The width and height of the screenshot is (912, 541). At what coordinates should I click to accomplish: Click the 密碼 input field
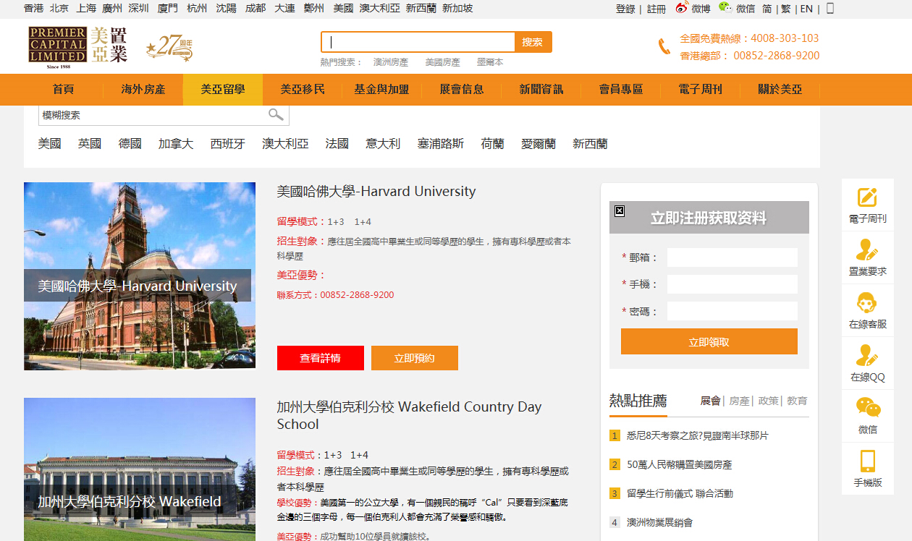pyautogui.click(x=732, y=312)
